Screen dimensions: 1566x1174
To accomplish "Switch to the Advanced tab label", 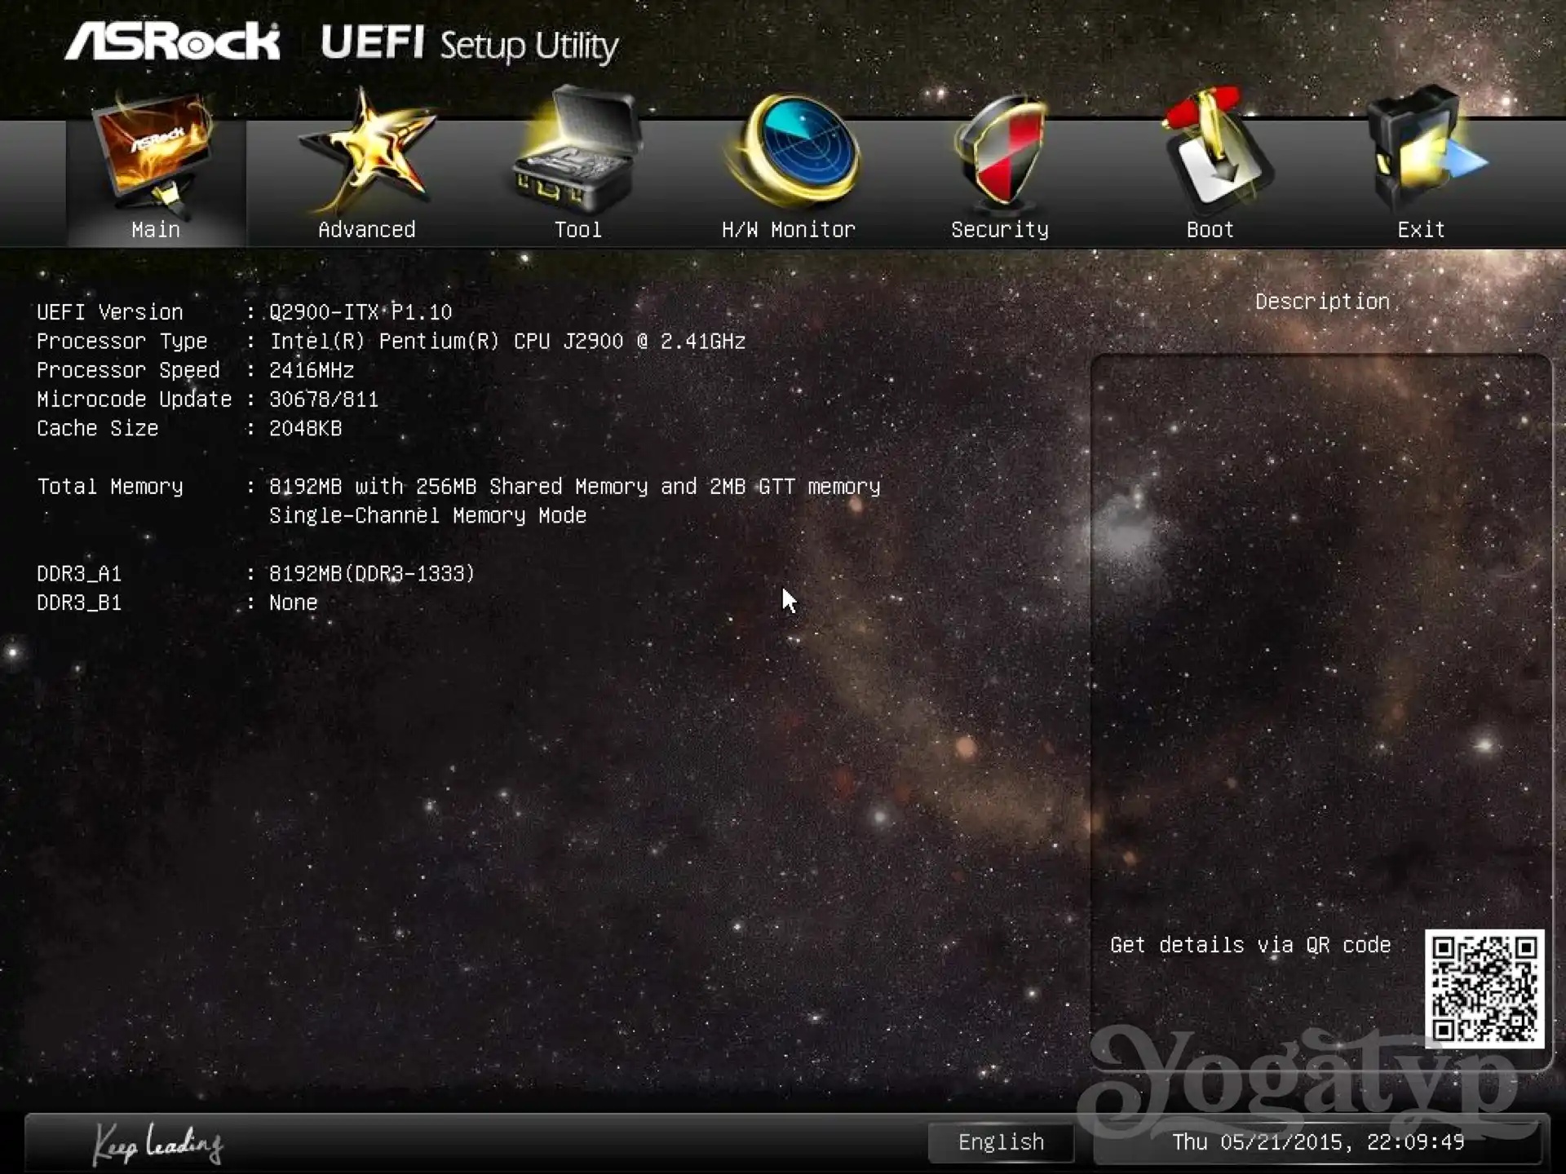I will 367,230.
